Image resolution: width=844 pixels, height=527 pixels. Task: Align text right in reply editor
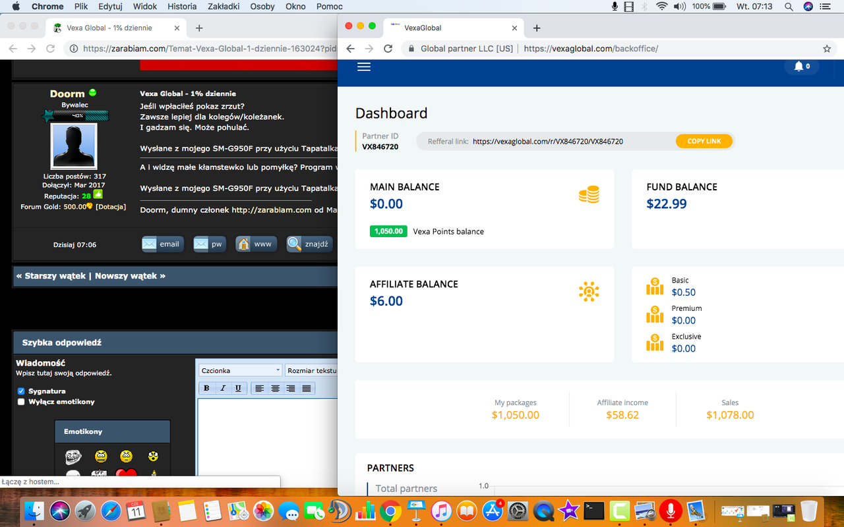click(x=291, y=388)
